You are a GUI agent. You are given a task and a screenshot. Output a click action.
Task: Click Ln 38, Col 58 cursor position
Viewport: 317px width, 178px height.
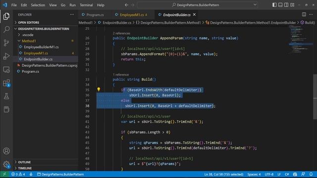point(223,174)
